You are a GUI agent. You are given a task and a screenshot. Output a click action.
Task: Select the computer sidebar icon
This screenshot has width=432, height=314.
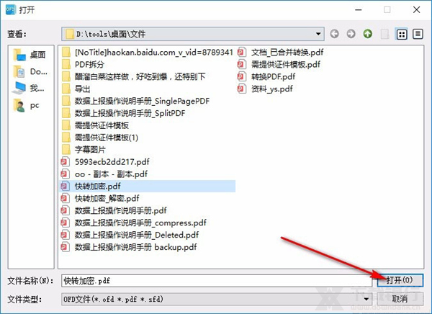click(x=29, y=89)
